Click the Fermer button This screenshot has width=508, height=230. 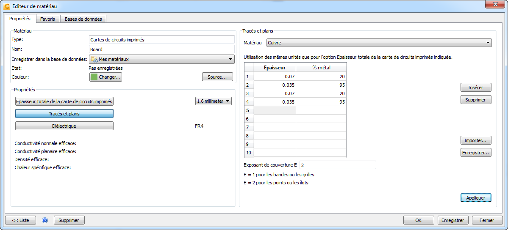point(487,220)
